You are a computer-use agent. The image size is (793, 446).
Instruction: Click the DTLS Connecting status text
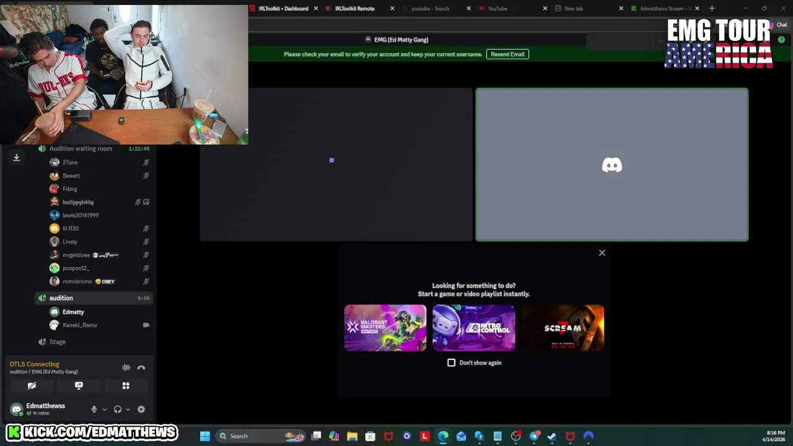coord(35,364)
